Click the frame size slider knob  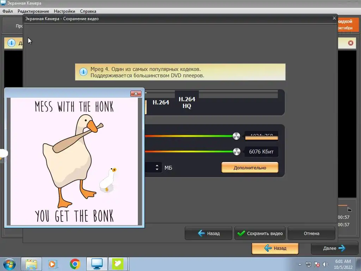(236, 136)
